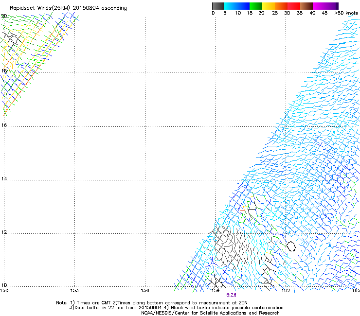Click the 150 longitude axis label
This screenshot has height=316, width=360.
pyautogui.click(x=4, y=291)
